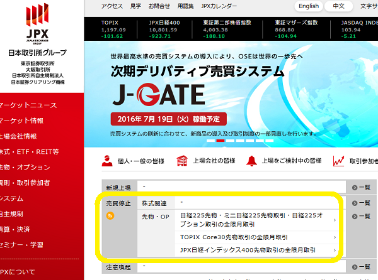Click the JASDAQ INDEX ticker
The image size is (378, 280).
[x=359, y=30]
